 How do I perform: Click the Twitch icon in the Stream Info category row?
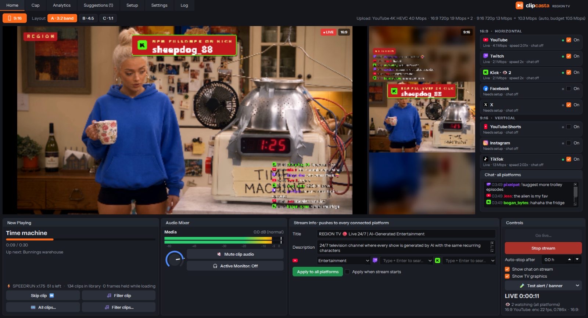pyautogui.click(x=375, y=260)
